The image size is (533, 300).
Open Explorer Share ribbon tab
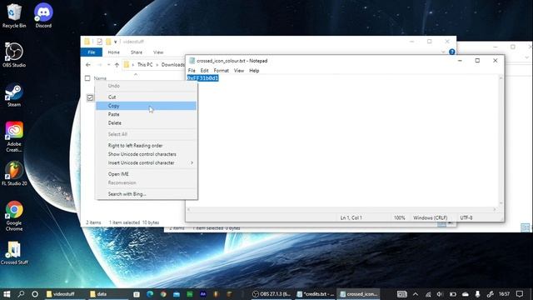137,52
